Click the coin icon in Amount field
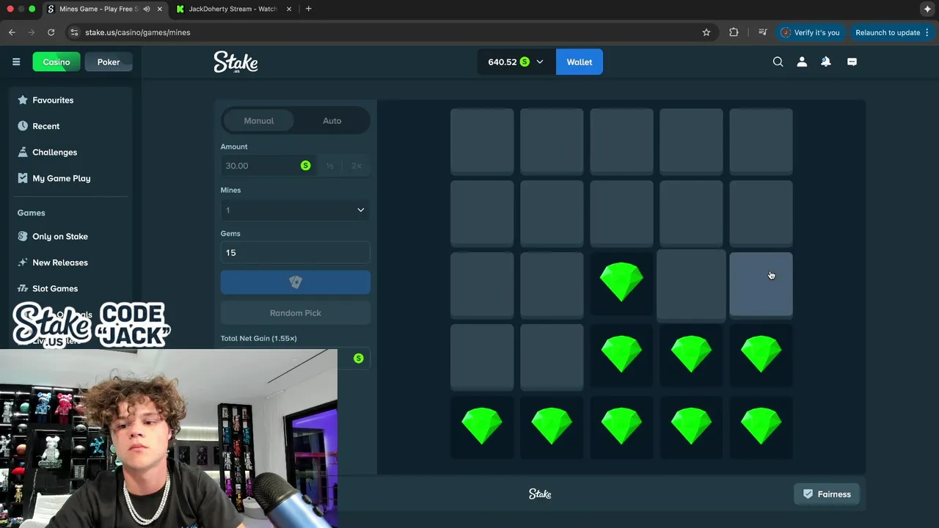 [305, 166]
